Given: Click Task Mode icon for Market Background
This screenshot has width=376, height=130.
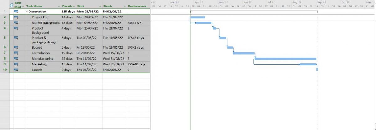Looking at the screenshot, I should click(16, 23).
